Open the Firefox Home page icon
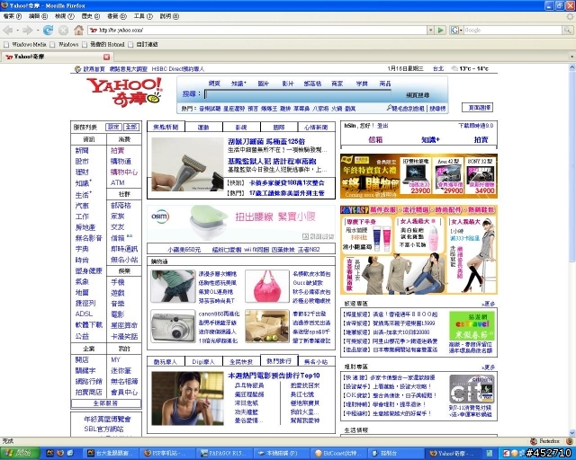 click(x=78, y=30)
